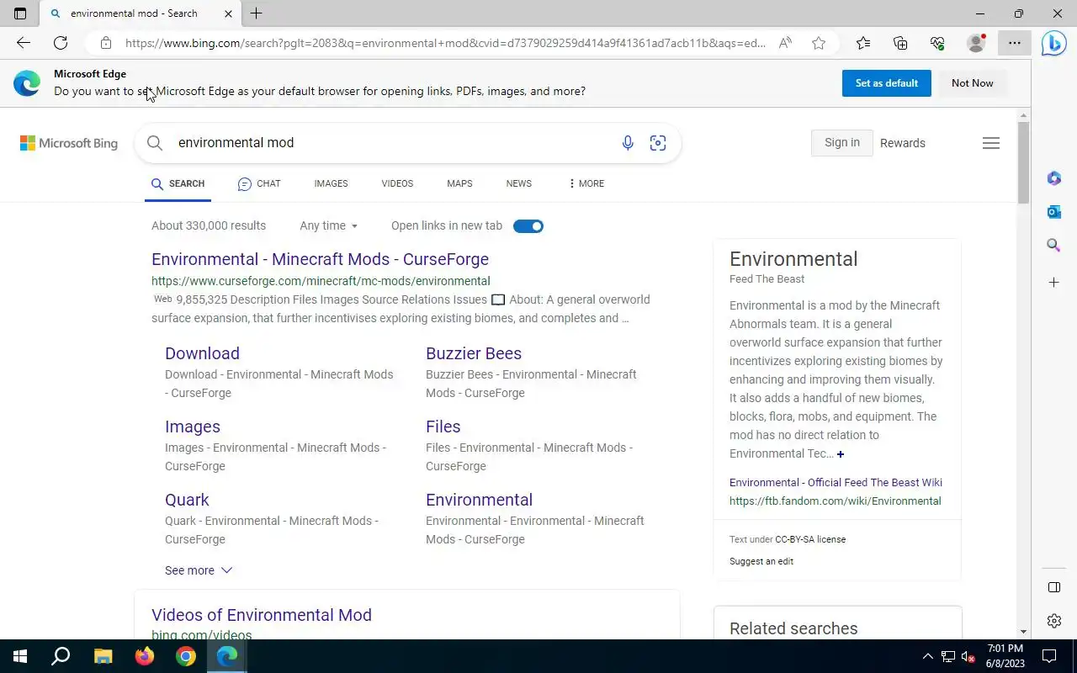Open Edge Settings and more ellipsis
Viewport: 1077px width, 673px height.
point(1015,43)
